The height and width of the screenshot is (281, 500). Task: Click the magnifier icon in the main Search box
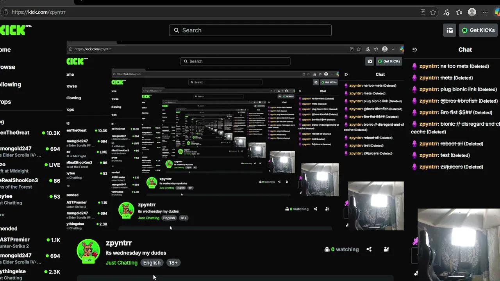tap(177, 30)
